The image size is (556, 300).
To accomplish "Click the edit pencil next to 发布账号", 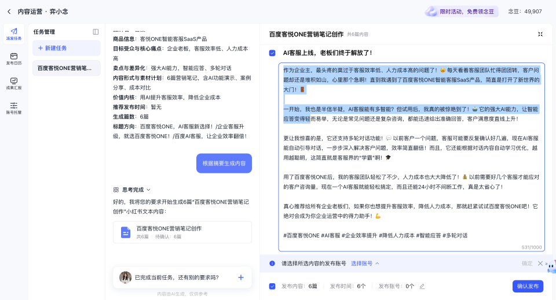I will pos(422,286).
